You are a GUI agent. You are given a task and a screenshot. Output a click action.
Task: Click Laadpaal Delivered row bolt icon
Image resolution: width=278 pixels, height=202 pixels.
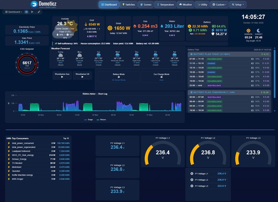coord(8,151)
